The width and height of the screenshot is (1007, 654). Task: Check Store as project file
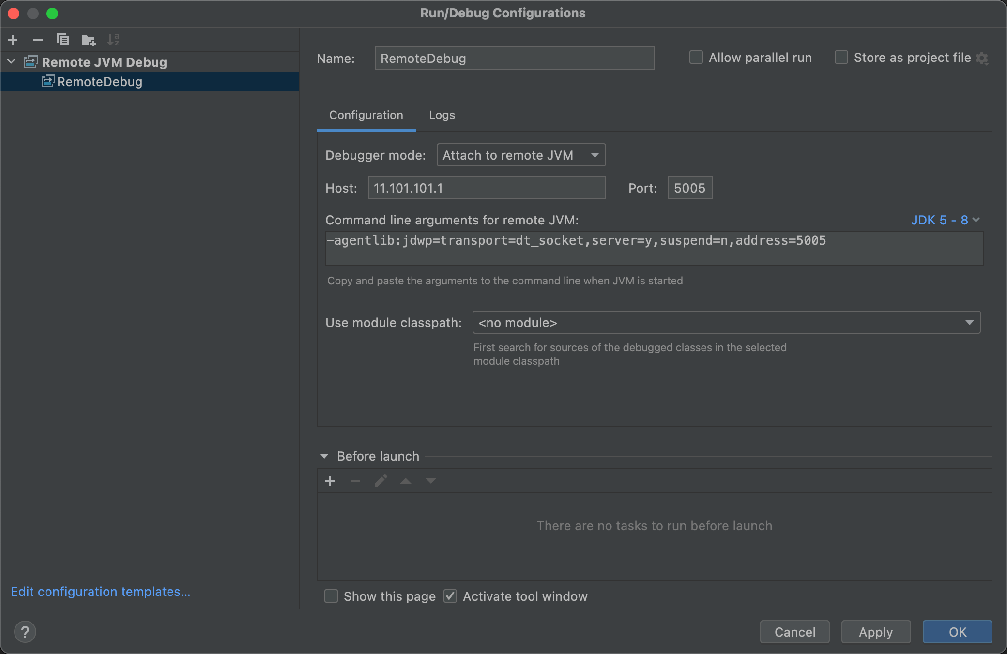841,58
